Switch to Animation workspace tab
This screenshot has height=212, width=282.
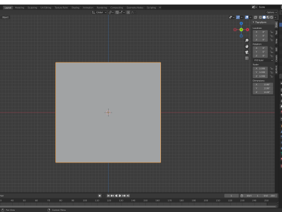click(88, 8)
